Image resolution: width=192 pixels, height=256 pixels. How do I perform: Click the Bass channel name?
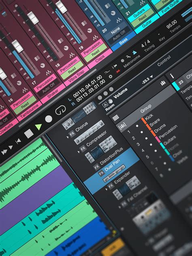123,41
